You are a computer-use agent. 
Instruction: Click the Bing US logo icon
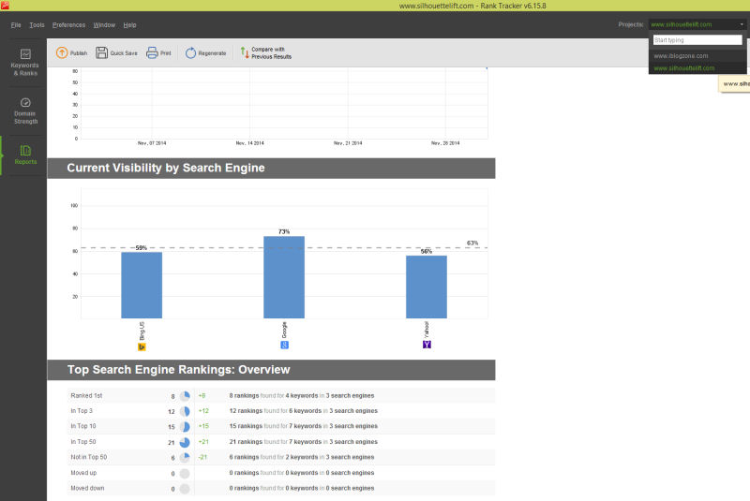142,346
